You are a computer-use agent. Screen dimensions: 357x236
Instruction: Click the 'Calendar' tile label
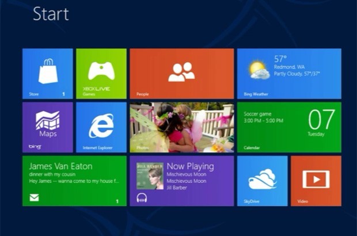pos(252,148)
